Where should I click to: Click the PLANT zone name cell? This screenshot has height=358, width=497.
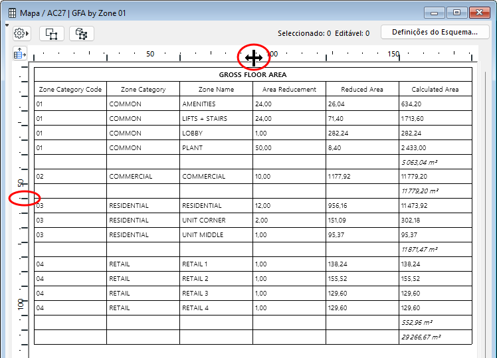point(216,147)
